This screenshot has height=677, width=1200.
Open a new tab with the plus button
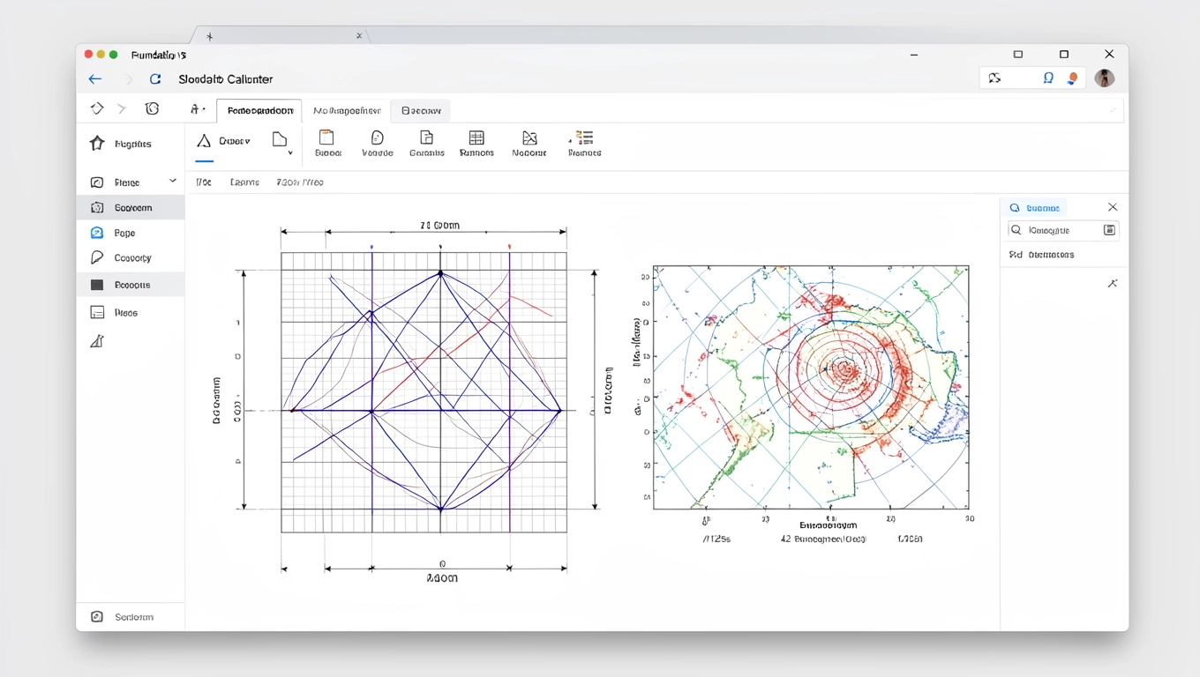click(x=209, y=36)
